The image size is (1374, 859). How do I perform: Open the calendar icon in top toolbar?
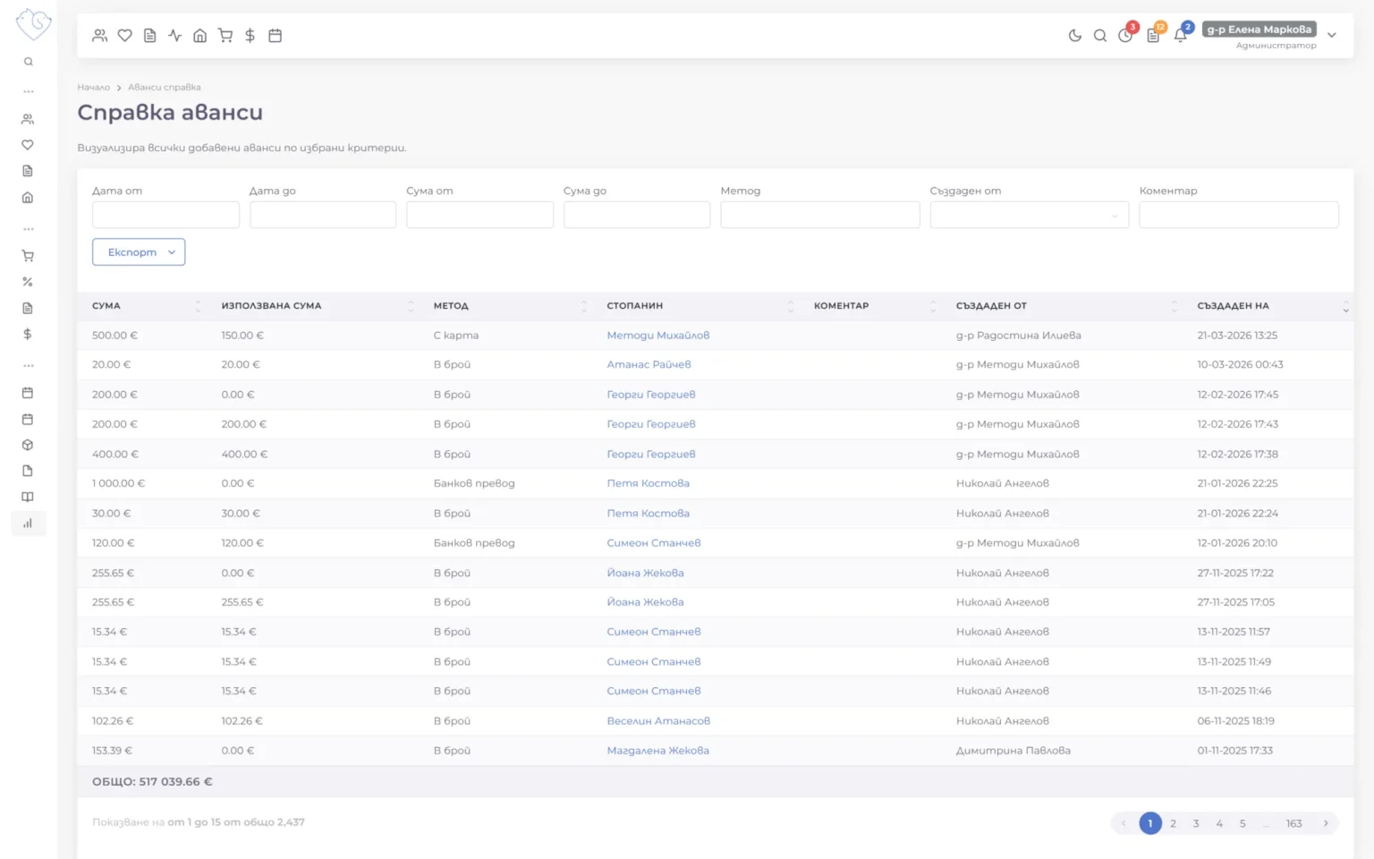[276, 36]
